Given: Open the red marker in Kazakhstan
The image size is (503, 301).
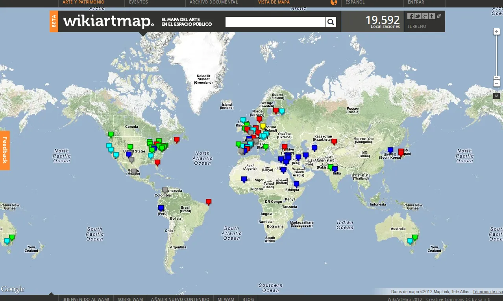Looking at the screenshot, I should (334, 142).
